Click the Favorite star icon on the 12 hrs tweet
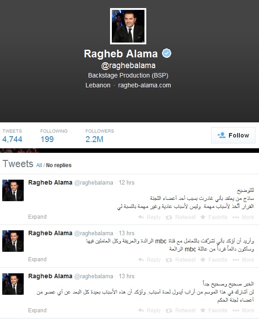This screenshot has height=319, width=259. (203, 217)
